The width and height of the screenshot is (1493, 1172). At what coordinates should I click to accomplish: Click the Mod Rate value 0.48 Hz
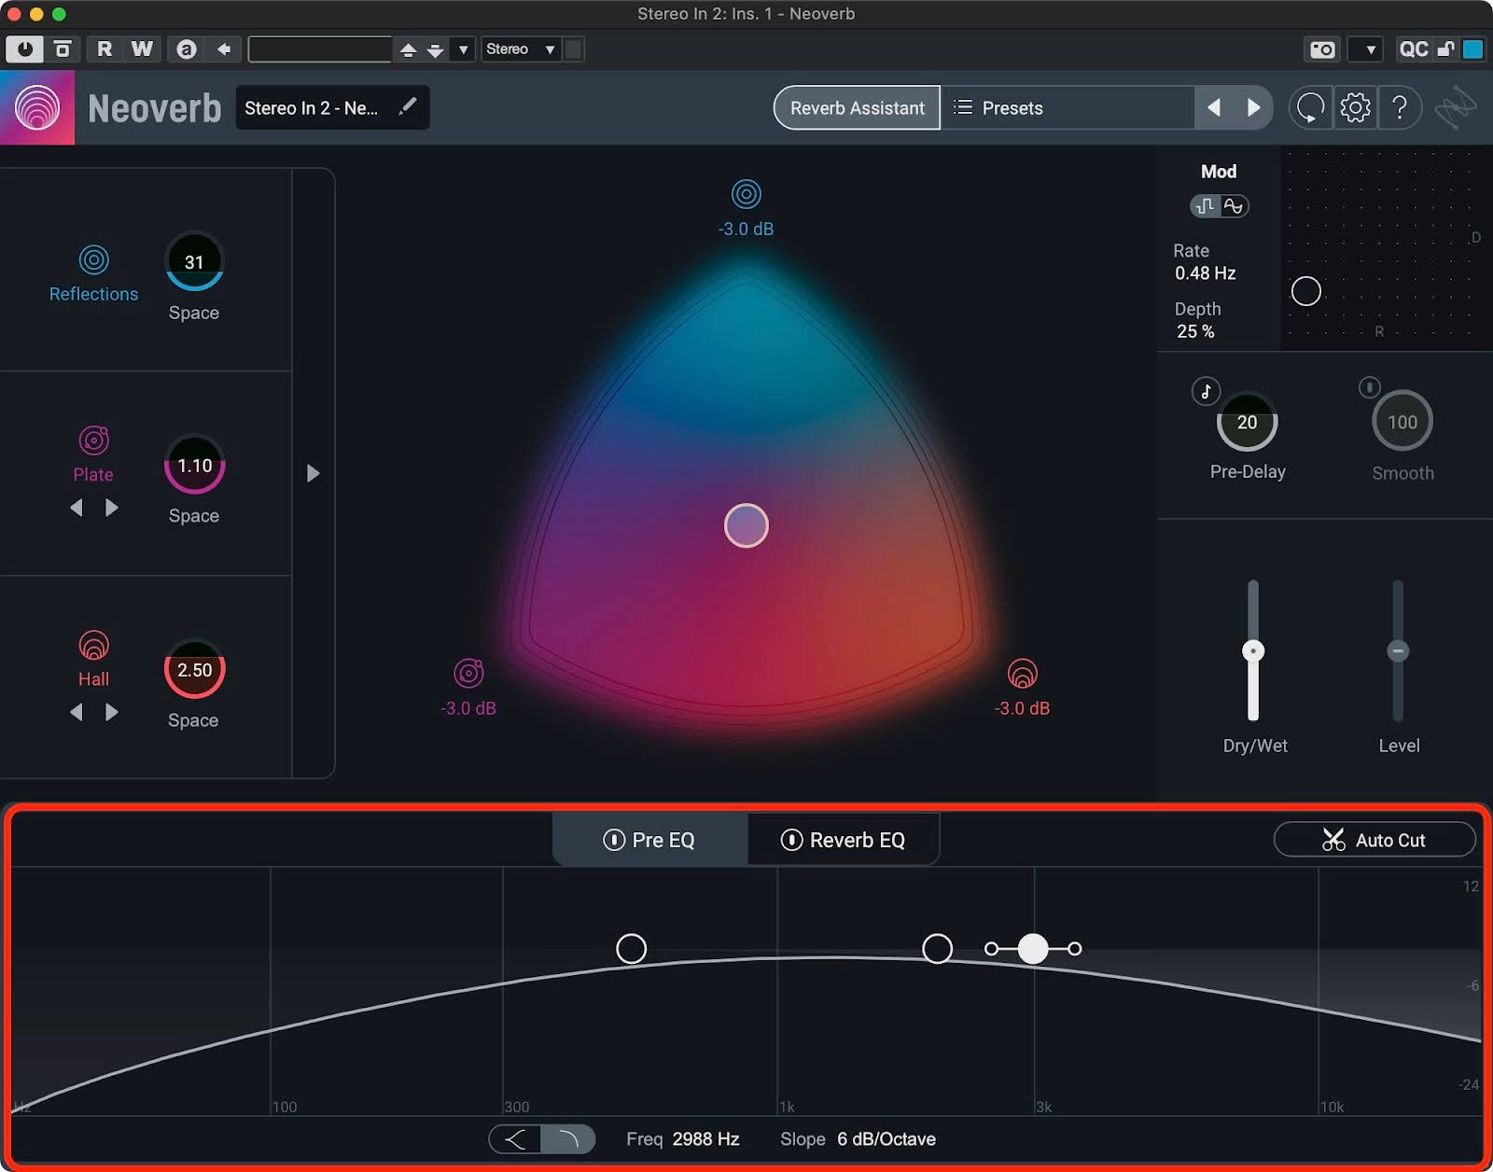1205,273
